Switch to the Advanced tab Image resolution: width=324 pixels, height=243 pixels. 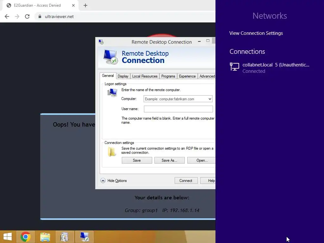[207, 76]
